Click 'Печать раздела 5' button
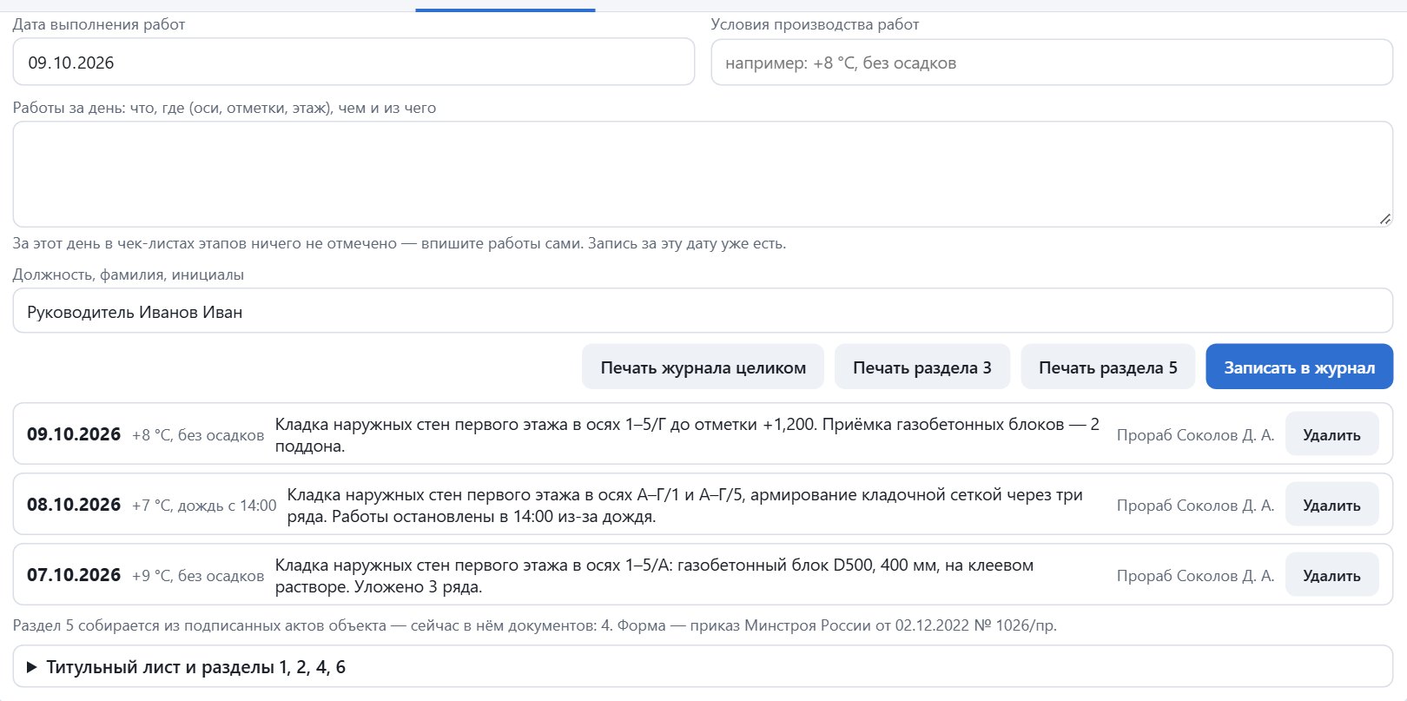This screenshot has width=1407, height=701. pos(1107,367)
